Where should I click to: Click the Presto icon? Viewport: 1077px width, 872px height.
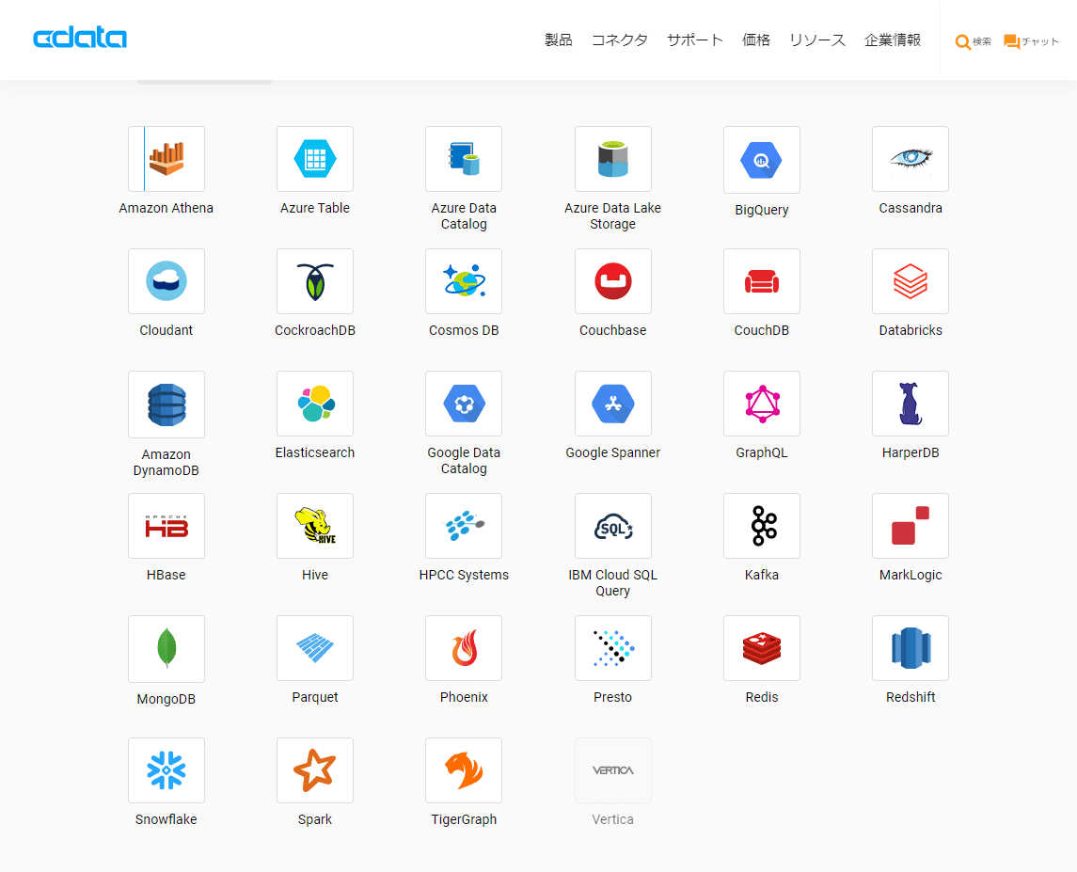(x=612, y=648)
